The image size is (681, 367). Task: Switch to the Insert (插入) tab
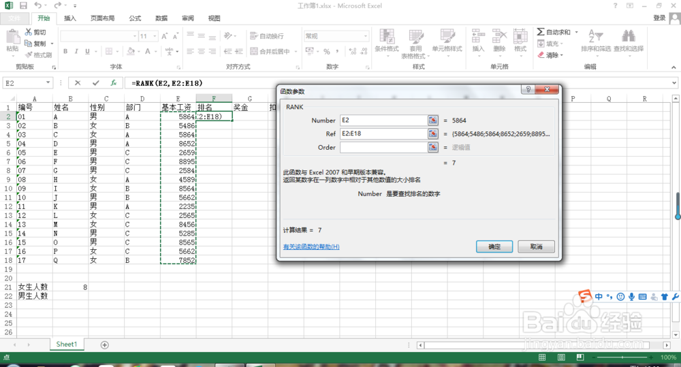(70, 18)
